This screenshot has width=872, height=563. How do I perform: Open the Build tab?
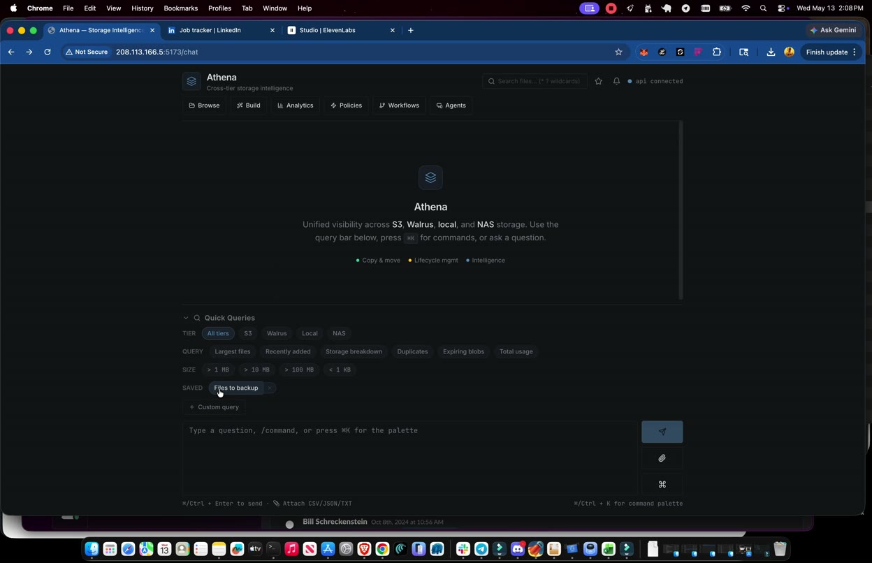tap(248, 105)
